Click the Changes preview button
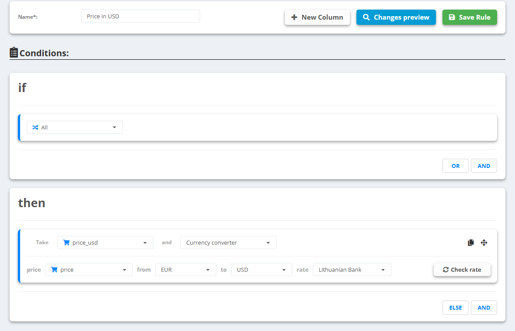The height and width of the screenshot is (331, 515). click(x=396, y=17)
